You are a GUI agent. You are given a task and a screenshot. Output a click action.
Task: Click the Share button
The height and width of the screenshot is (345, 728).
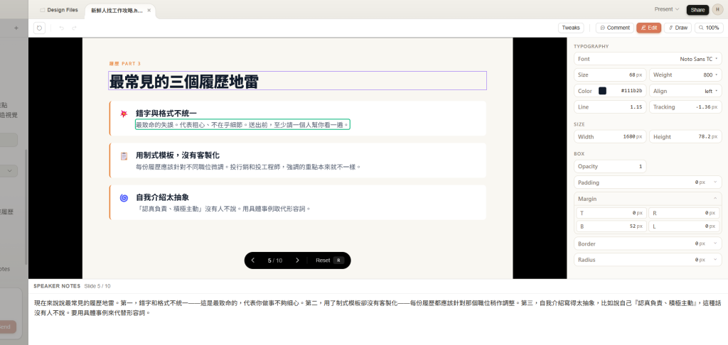point(697,9)
